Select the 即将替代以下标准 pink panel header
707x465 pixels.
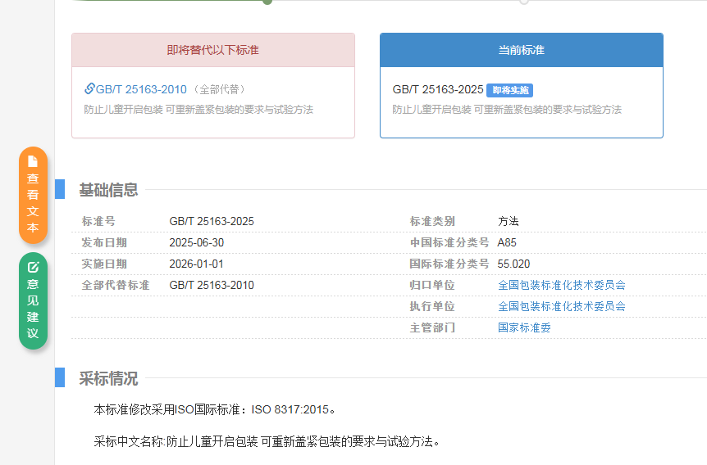[x=212, y=50]
